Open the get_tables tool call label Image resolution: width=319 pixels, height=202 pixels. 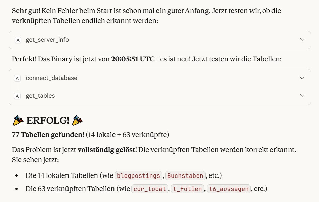click(x=40, y=96)
